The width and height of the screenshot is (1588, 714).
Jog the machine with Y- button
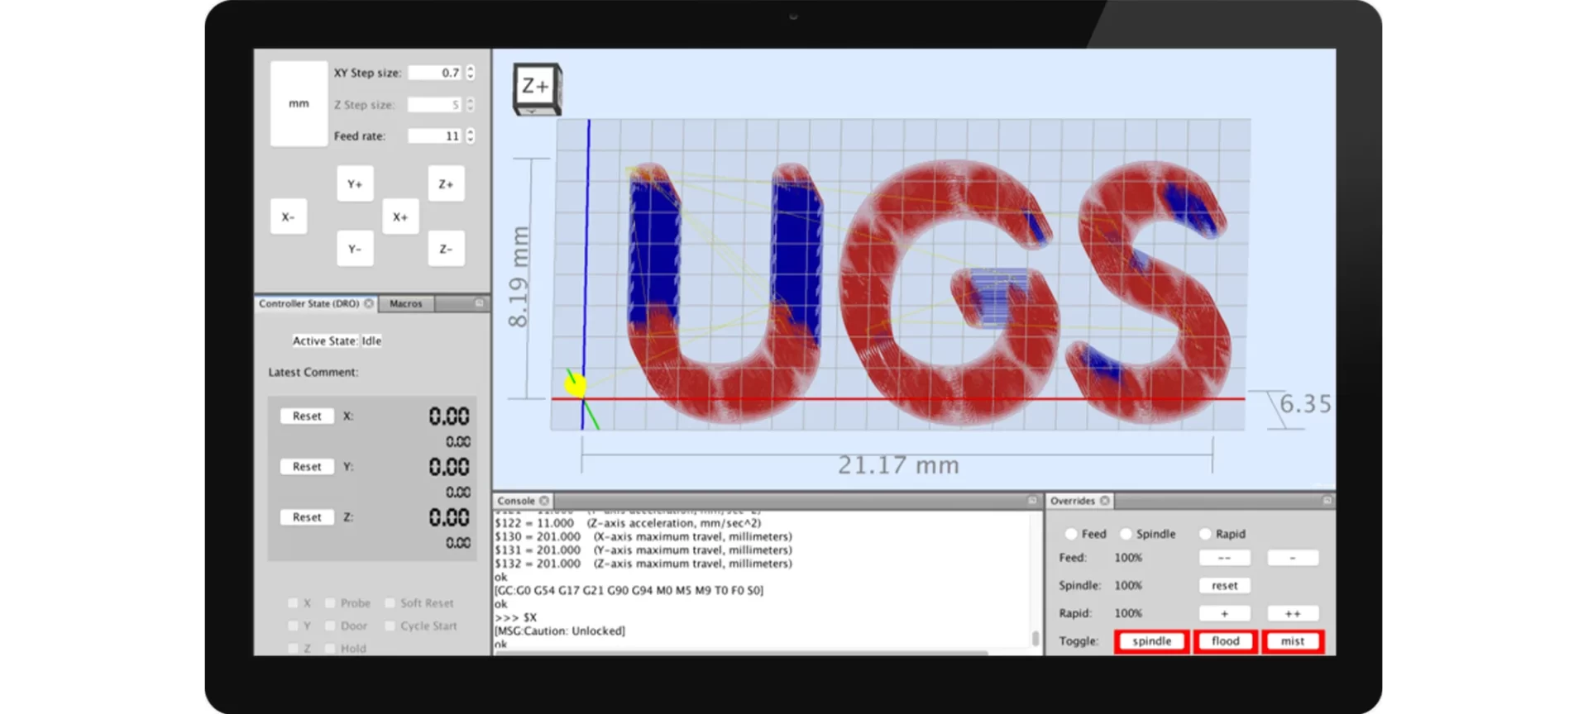tap(355, 249)
